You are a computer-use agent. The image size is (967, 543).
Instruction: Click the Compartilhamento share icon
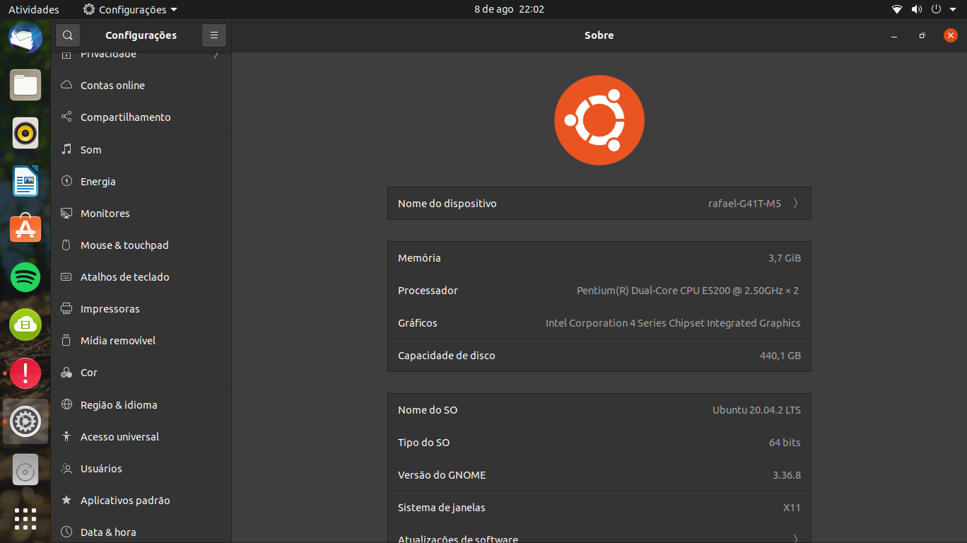pos(66,117)
